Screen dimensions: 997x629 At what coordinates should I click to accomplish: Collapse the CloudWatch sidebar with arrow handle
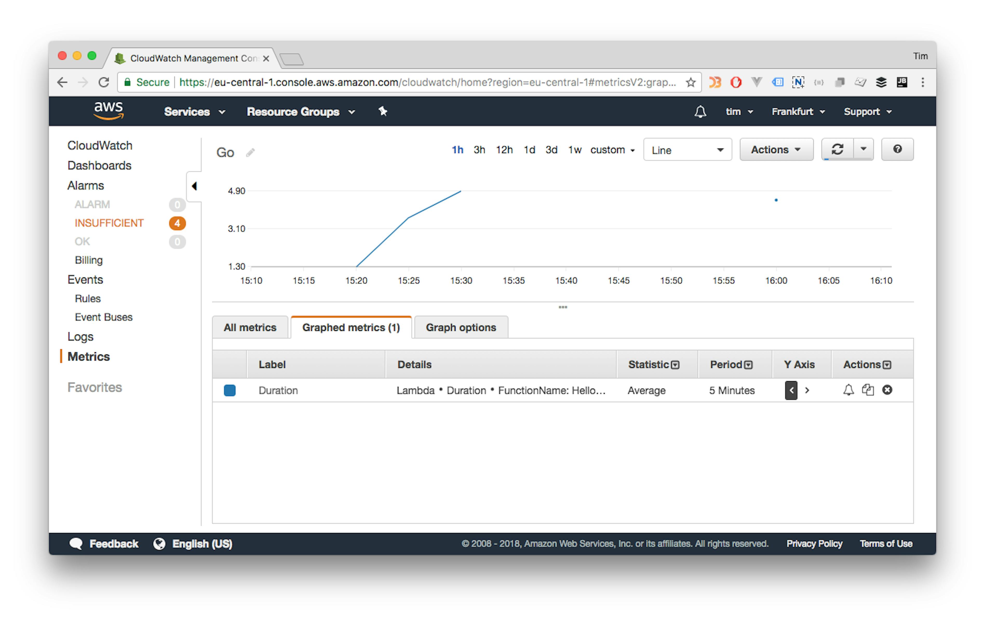(x=195, y=187)
